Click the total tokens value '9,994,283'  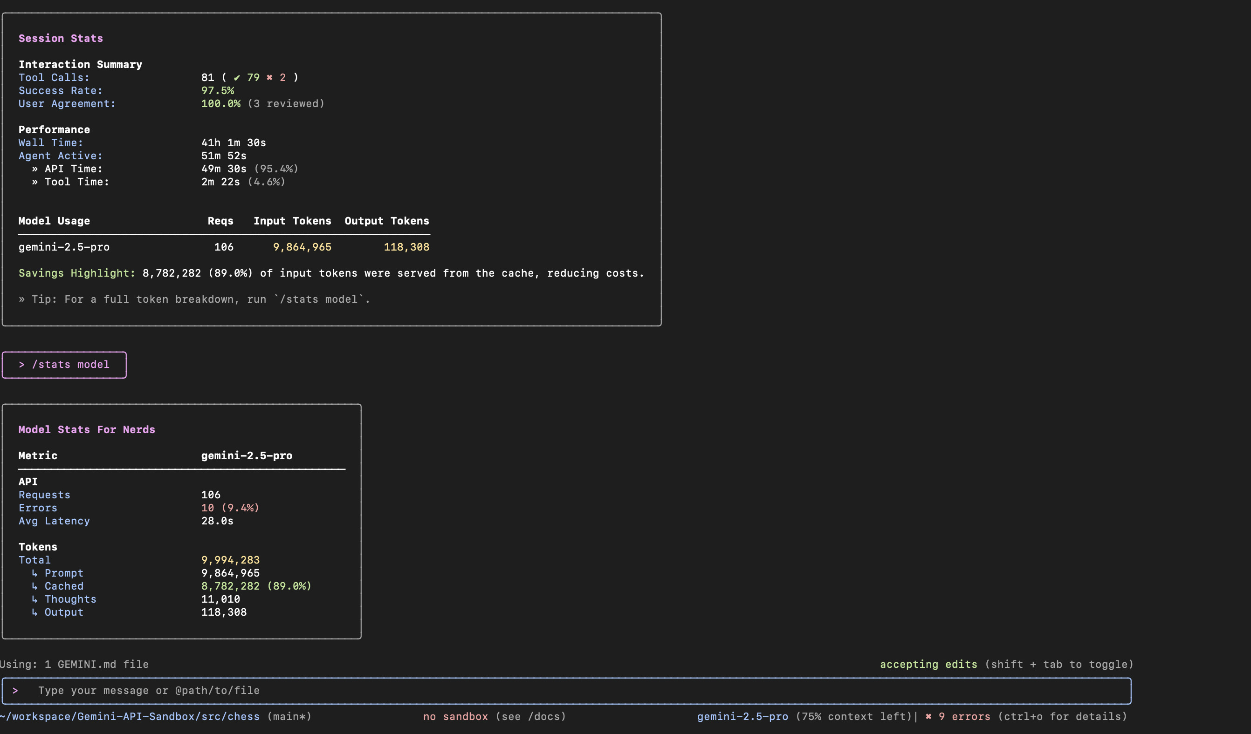pos(230,560)
